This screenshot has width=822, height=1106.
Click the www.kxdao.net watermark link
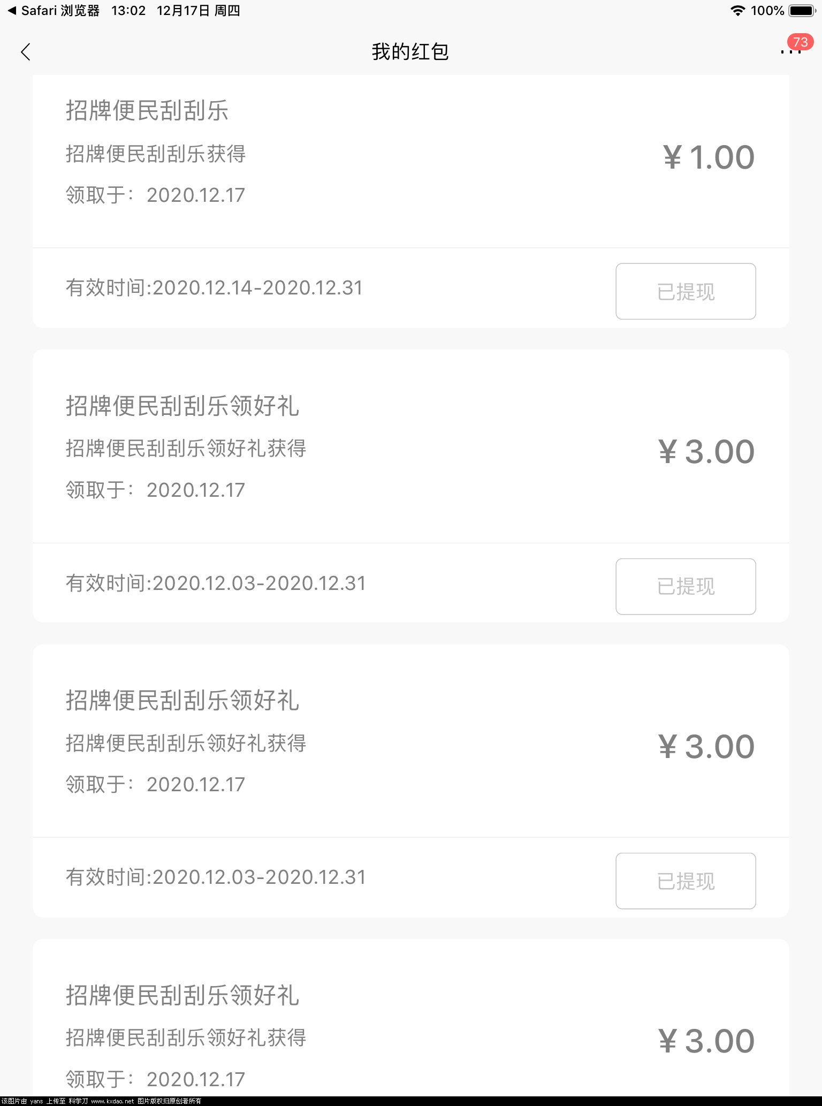click(x=112, y=1101)
